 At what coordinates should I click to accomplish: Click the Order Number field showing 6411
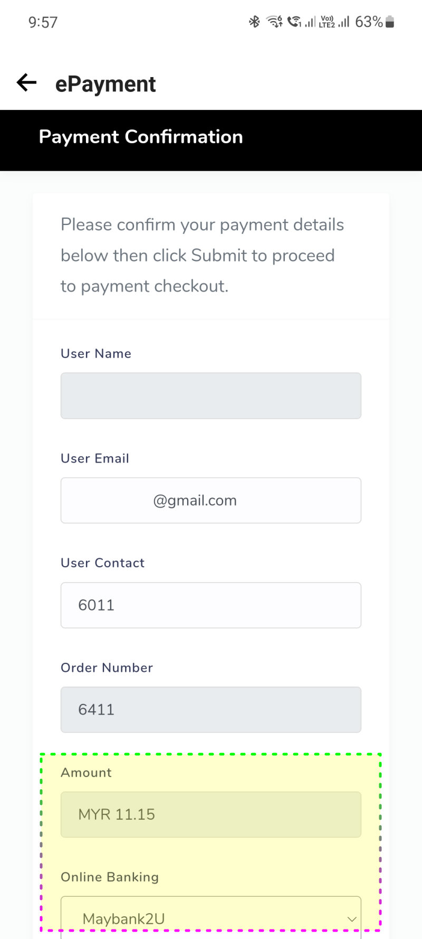click(211, 709)
